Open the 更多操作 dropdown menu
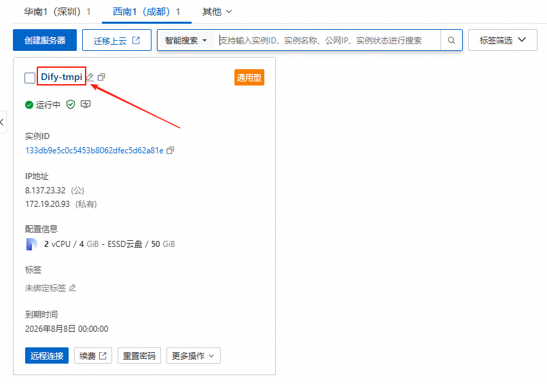The height and width of the screenshot is (384, 547). [x=193, y=356]
